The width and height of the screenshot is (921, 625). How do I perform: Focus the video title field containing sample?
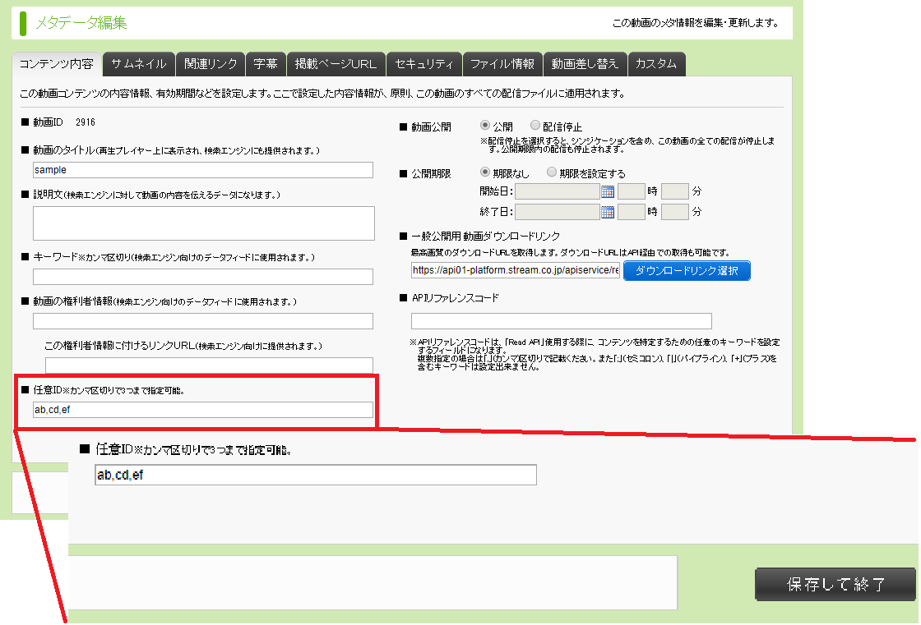coord(203,170)
